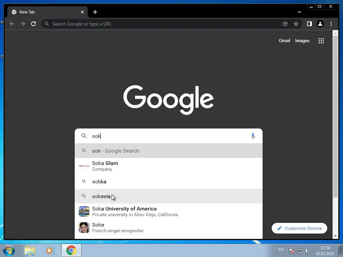Image resolution: width=343 pixels, height=257 pixels.
Task: Click the Soko singer portrait thumbnail
Action: (x=84, y=228)
